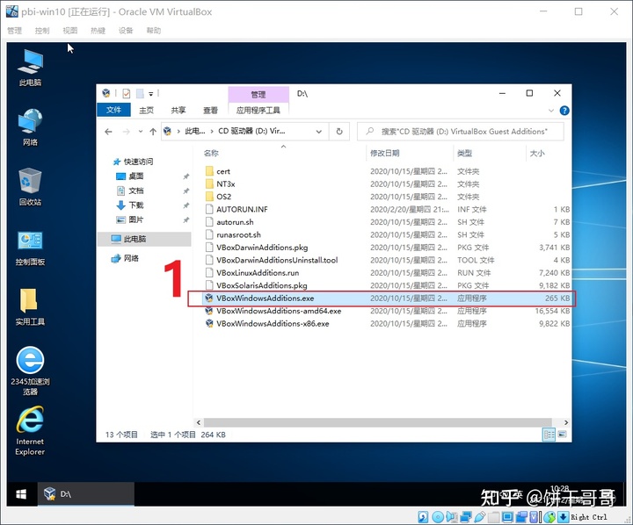The height and width of the screenshot is (525, 633).
Task: Click the hard disk status icon in VirtualBox
Action: (x=423, y=516)
